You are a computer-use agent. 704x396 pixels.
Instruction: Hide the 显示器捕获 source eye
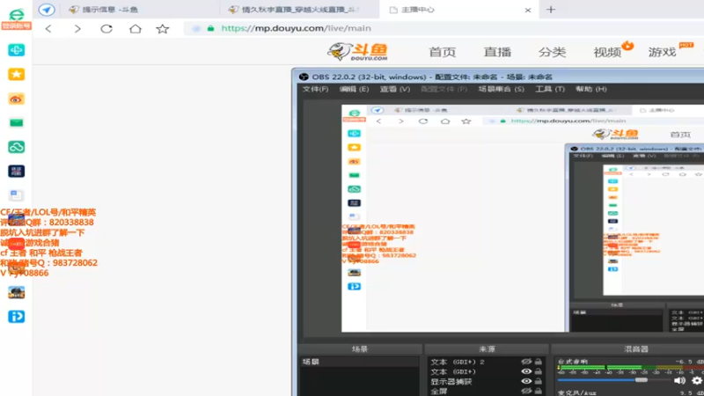526,381
